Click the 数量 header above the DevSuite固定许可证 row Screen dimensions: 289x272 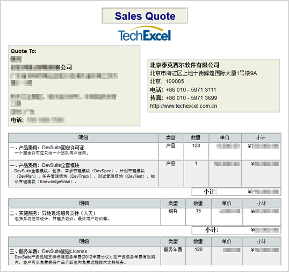(196, 137)
